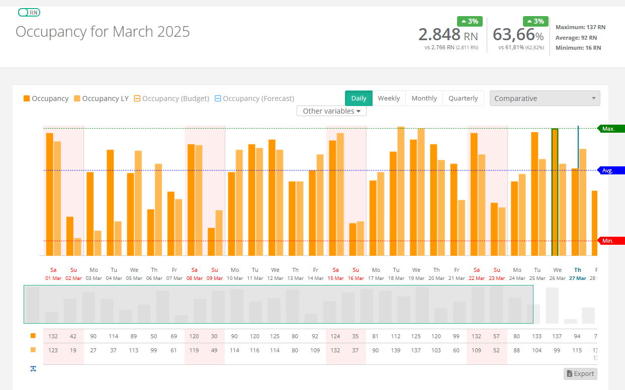Click the light orange Occupancy LY row swatch
The image size is (625, 390).
coord(33,350)
